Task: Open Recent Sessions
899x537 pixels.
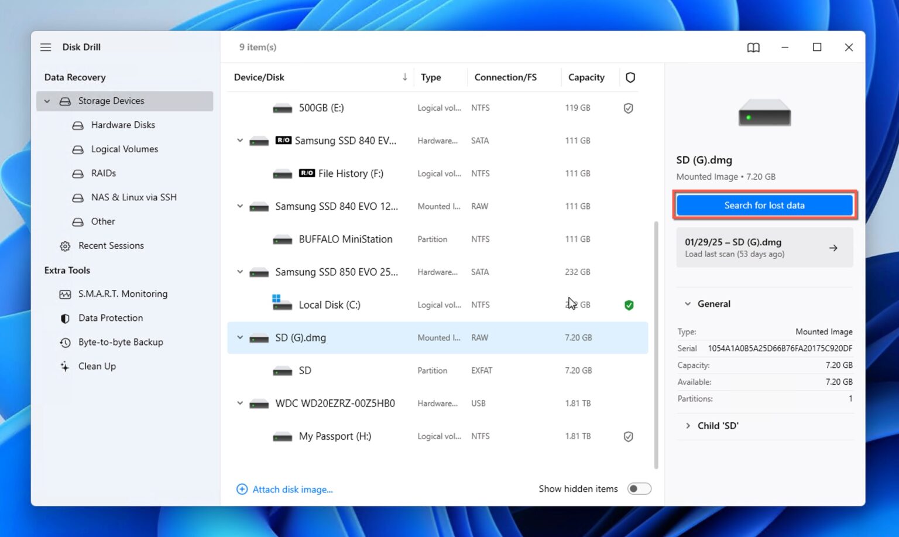Action: click(111, 245)
